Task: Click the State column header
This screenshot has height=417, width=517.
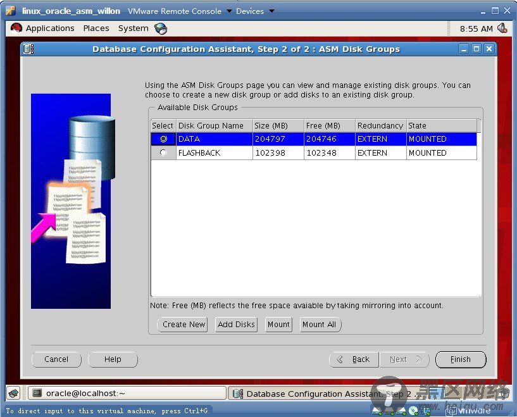Action: point(442,125)
